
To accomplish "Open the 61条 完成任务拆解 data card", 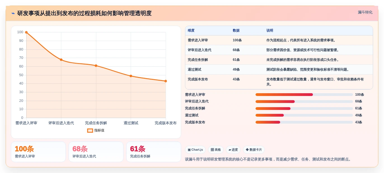I will tap(154, 152).
